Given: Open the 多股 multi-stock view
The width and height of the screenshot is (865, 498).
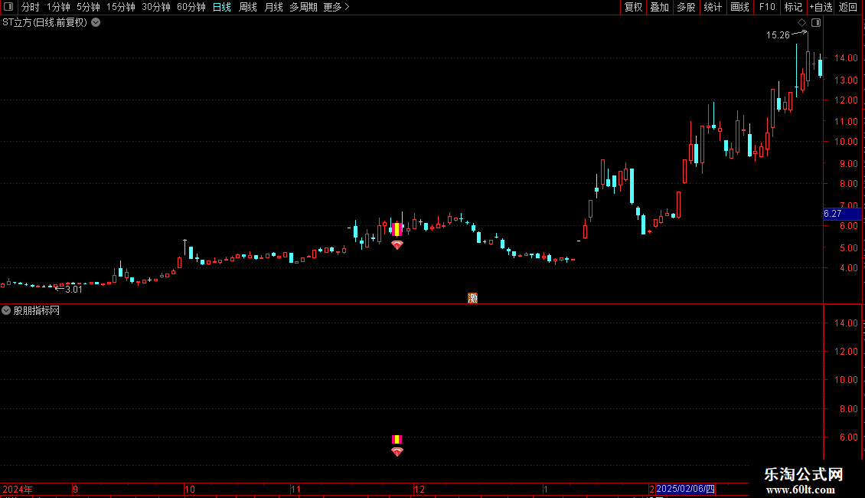Looking at the screenshot, I should (x=687, y=7).
